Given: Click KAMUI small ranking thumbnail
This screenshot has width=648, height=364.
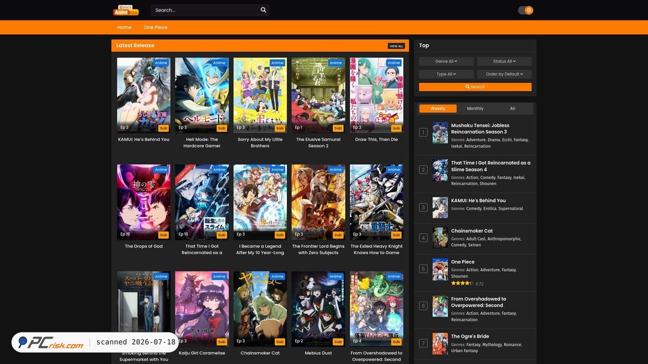Looking at the screenshot, I should tap(440, 208).
